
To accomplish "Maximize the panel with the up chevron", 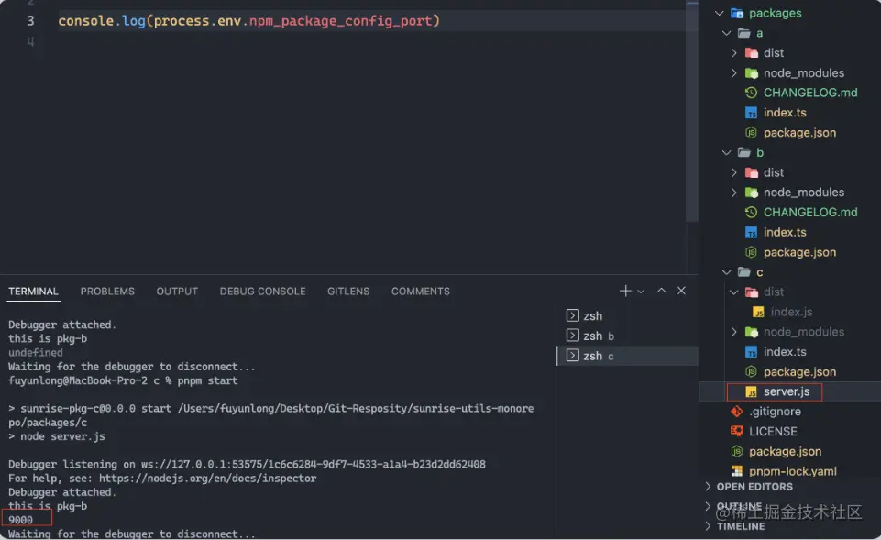I will [x=661, y=291].
